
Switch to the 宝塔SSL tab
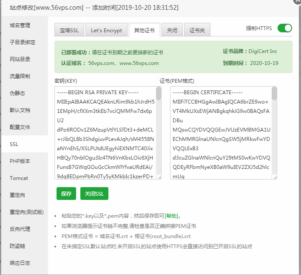click(x=68, y=31)
